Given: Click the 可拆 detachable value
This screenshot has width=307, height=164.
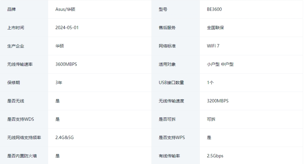Looking at the screenshot, I should pos(211,119).
